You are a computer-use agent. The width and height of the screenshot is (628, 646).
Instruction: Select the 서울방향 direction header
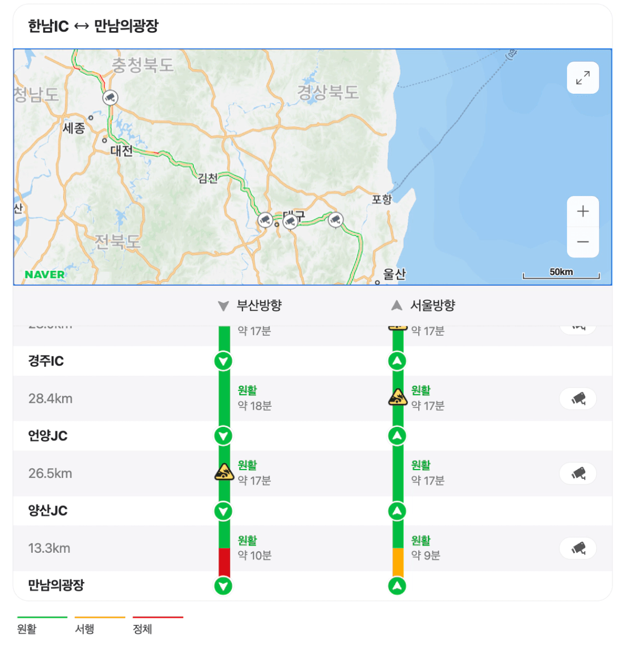tap(423, 306)
